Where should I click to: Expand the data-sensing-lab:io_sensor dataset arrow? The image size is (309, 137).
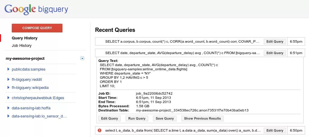(x=8, y=116)
